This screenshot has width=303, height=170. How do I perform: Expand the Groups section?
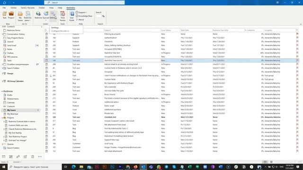[x=2, y=74]
